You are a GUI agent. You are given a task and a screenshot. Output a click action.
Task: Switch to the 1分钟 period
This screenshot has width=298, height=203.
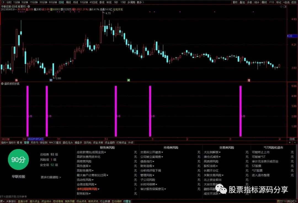coord(17,2)
